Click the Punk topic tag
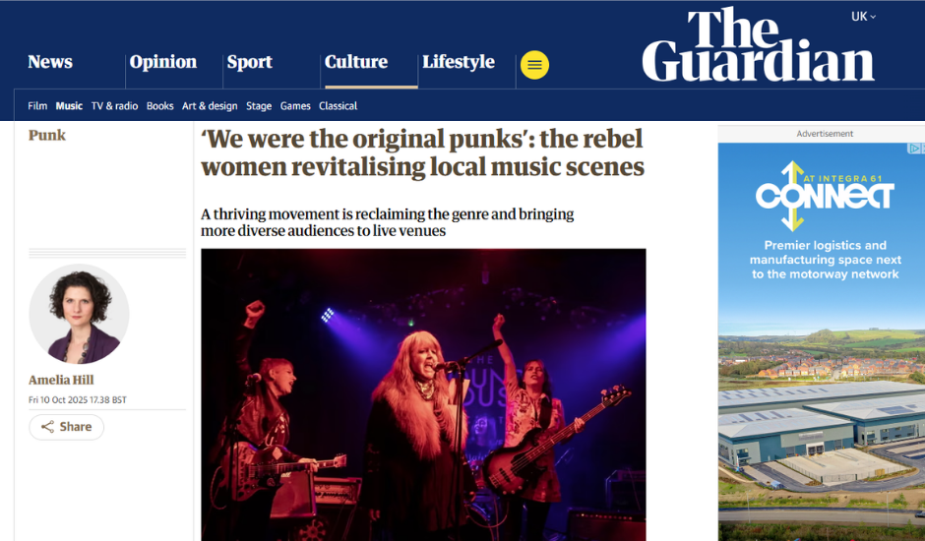The width and height of the screenshot is (925, 541). [x=47, y=135]
